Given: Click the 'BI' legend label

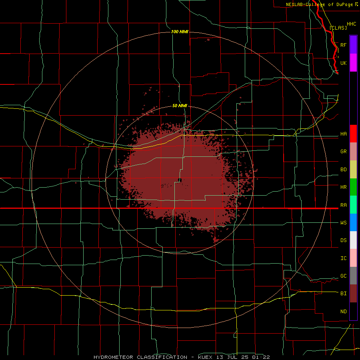Looking at the screenshot, I should pyautogui.click(x=343, y=294).
